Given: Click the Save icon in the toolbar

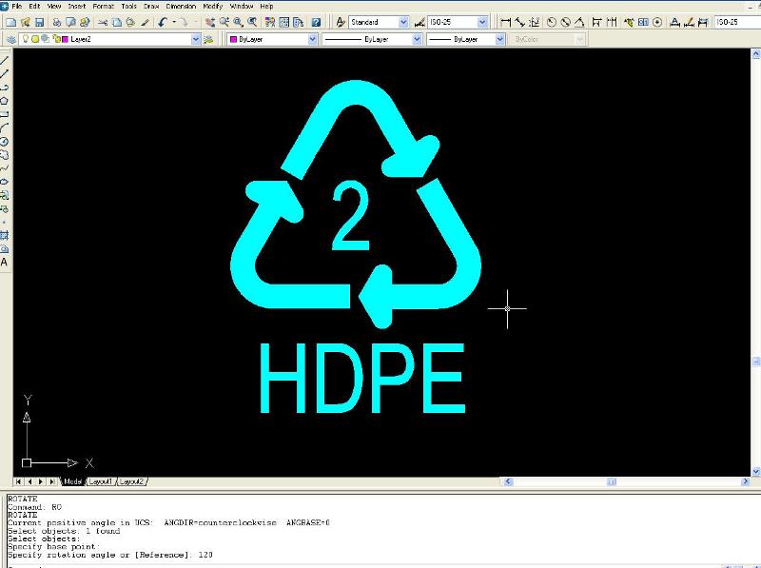Looking at the screenshot, I should tap(40, 22).
